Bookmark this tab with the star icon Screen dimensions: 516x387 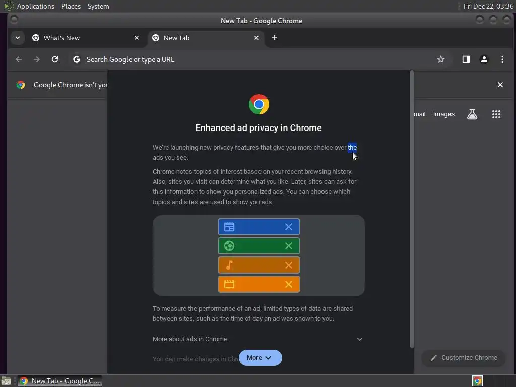[440, 59]
